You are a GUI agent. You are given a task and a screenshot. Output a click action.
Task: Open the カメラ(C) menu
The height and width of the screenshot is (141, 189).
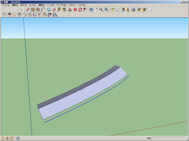click(x=32, y=5)
